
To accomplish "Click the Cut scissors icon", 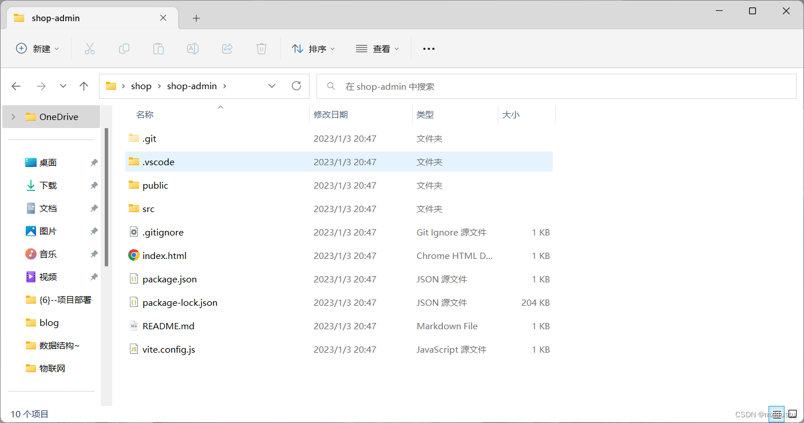I will coord(89,49).
